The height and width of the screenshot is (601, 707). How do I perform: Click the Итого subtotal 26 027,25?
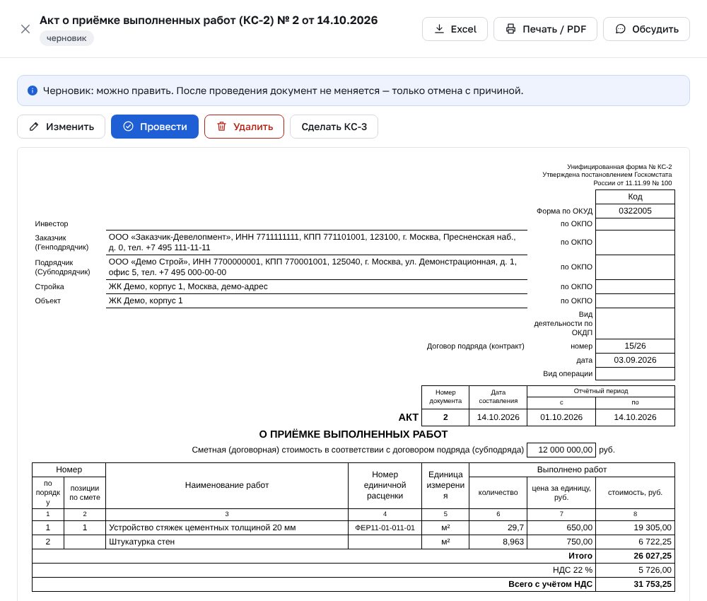pyautogui.click(x=635, y=556)
